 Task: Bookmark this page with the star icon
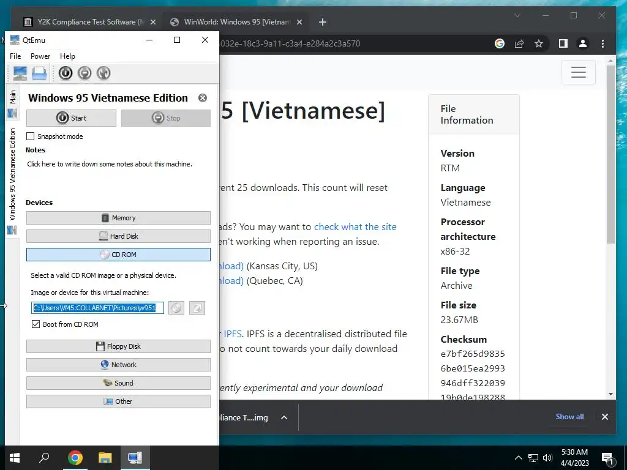(539, 43)
